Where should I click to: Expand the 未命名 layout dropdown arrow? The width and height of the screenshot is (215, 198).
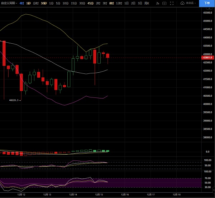pos(195,3)
